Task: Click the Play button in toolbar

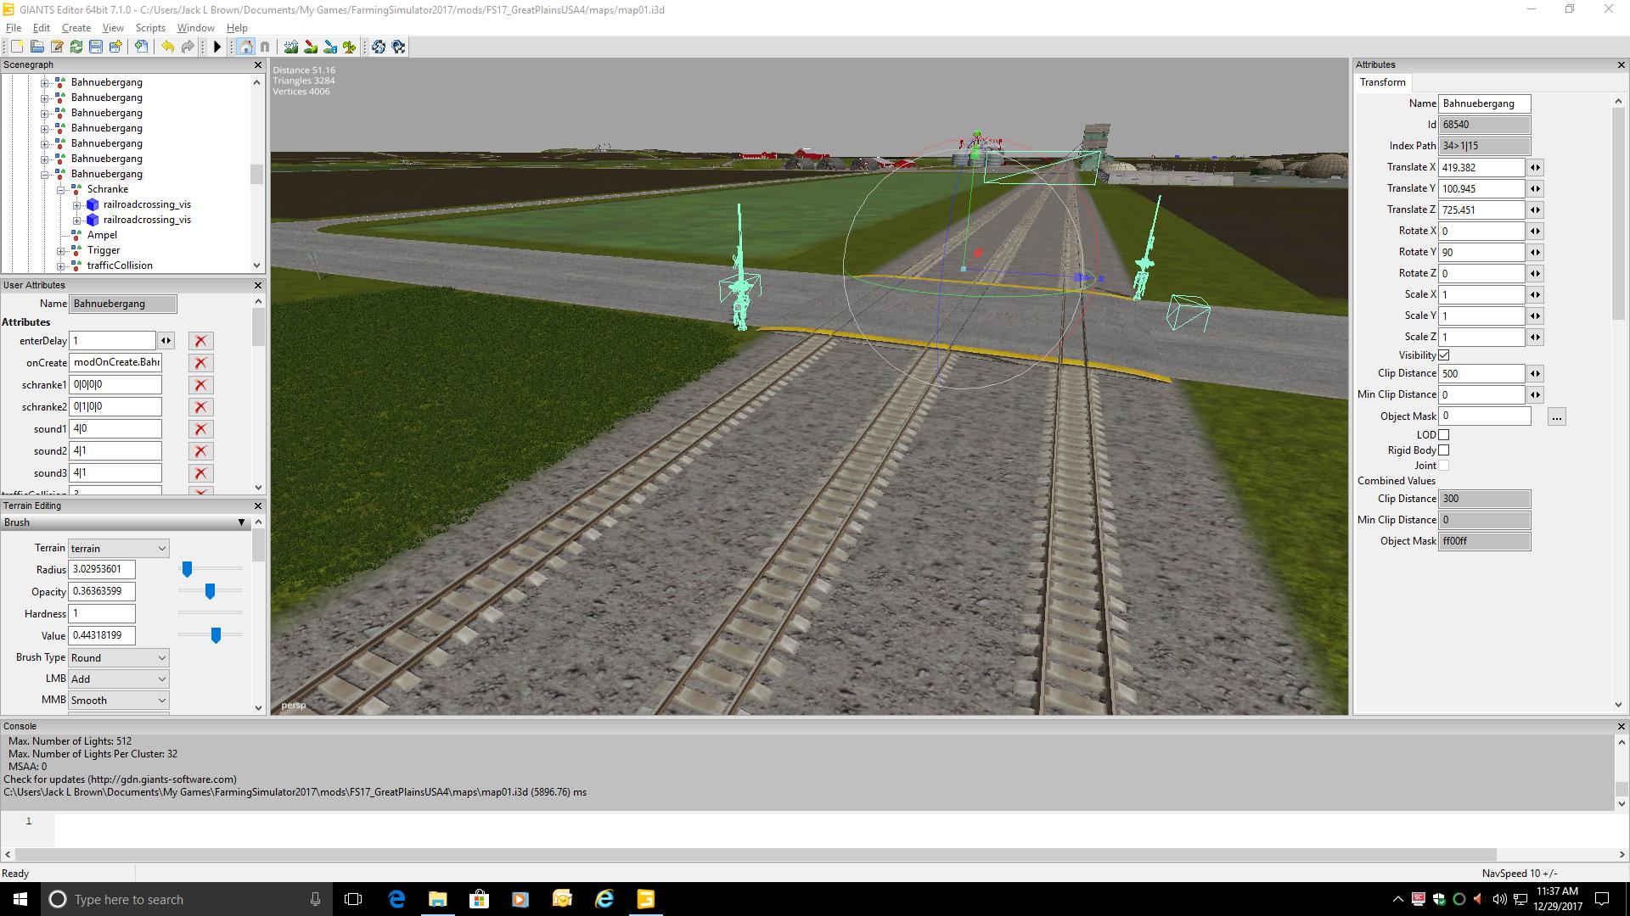Action: coord(217,47)
